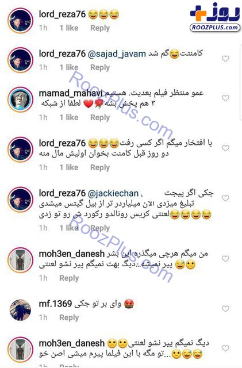
Task: Reply to mamad_mahavi's comment
Action: point(100,117)
